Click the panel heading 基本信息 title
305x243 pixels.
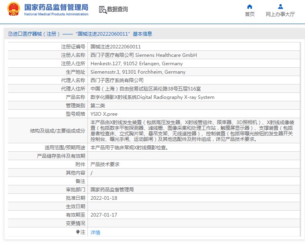point(142,34)
